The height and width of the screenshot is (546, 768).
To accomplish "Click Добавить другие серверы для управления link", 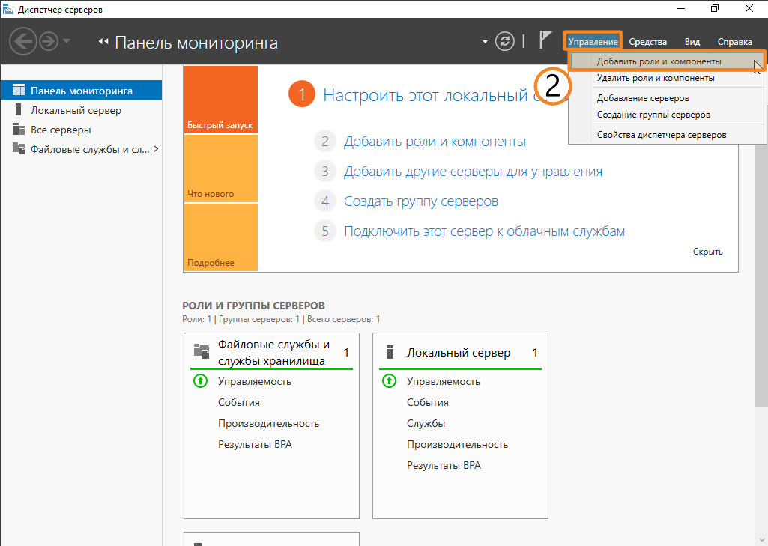I will tap(472, 172).
